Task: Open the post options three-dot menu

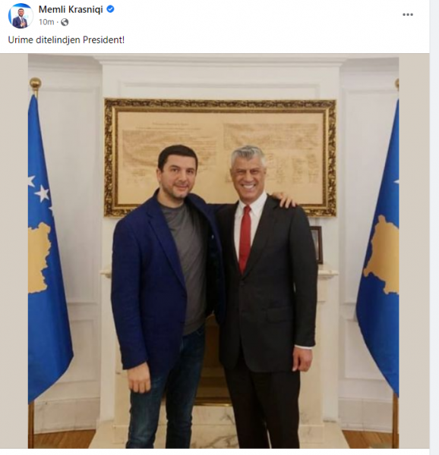Action: [x=408, y=14]
